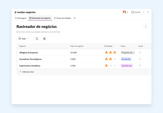Open the Widgets da Empresa deal
Image resolution: width=163 pixels, height=113 pixels.
coord(28,52)
